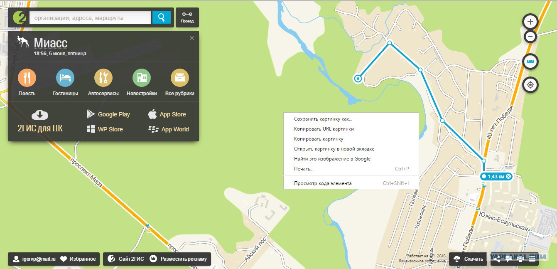Open Все рубрики categories
557x269 pixels.
[180, 82]
